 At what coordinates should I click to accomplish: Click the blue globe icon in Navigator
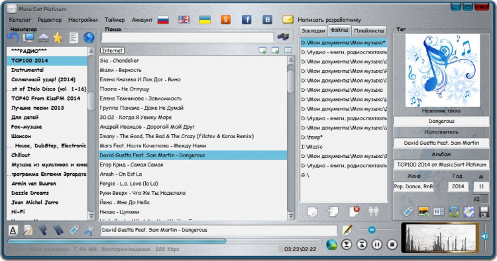pyautogui.click(x=89, y=38)
